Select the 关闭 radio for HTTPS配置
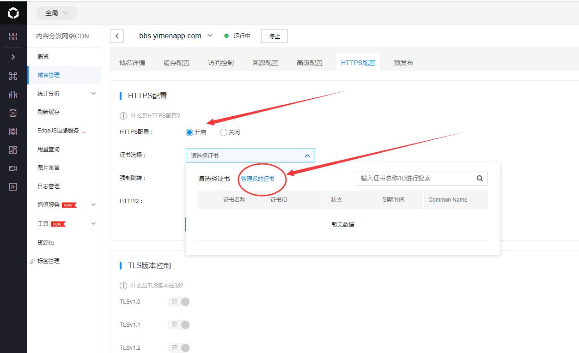 [224, 132]
